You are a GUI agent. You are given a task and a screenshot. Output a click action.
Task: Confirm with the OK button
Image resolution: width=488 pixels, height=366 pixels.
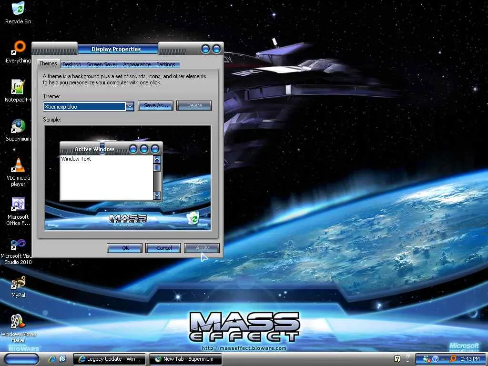pyautogui.click(x=125, y=248)
